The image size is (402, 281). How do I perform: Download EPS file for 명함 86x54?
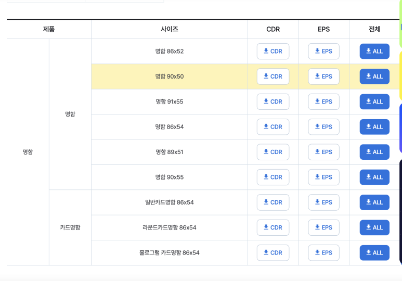click(323, 127)
